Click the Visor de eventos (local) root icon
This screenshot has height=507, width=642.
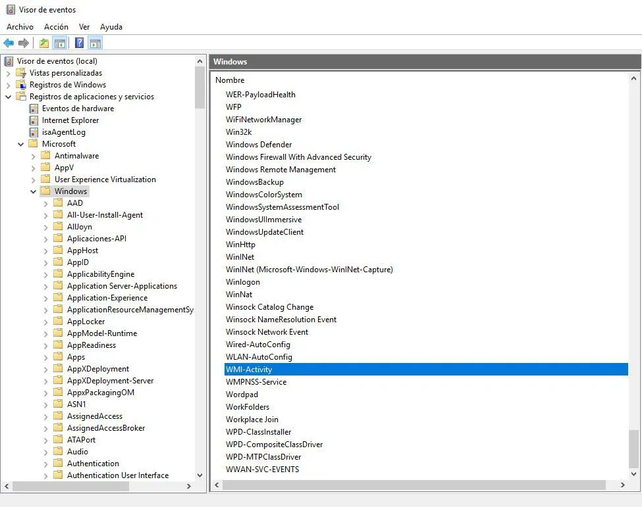click(9, 61)
